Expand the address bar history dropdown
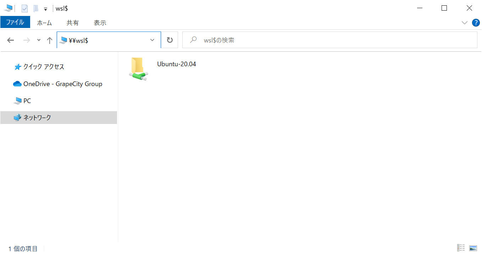The image size is (482, 255). (x=153, y=40)
